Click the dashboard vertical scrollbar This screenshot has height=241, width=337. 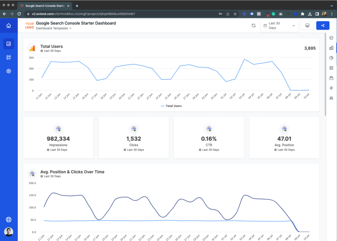325,74
